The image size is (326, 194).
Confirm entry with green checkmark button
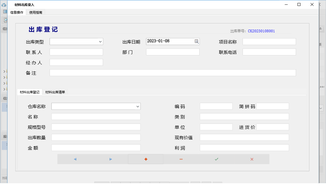[x=216, y=159]
